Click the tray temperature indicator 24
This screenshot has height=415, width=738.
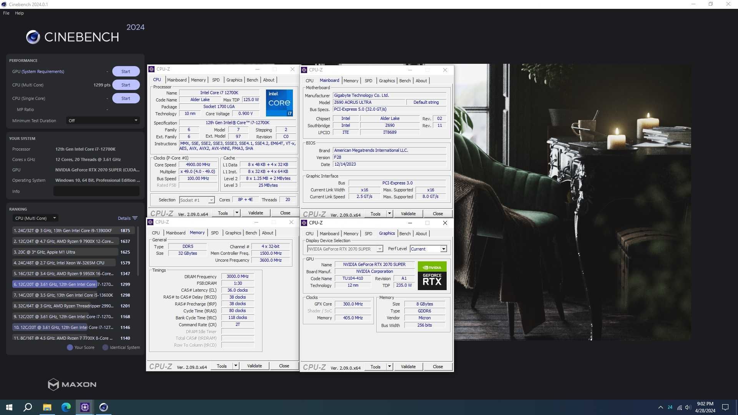pyautogui.click(x=670, y=407)
